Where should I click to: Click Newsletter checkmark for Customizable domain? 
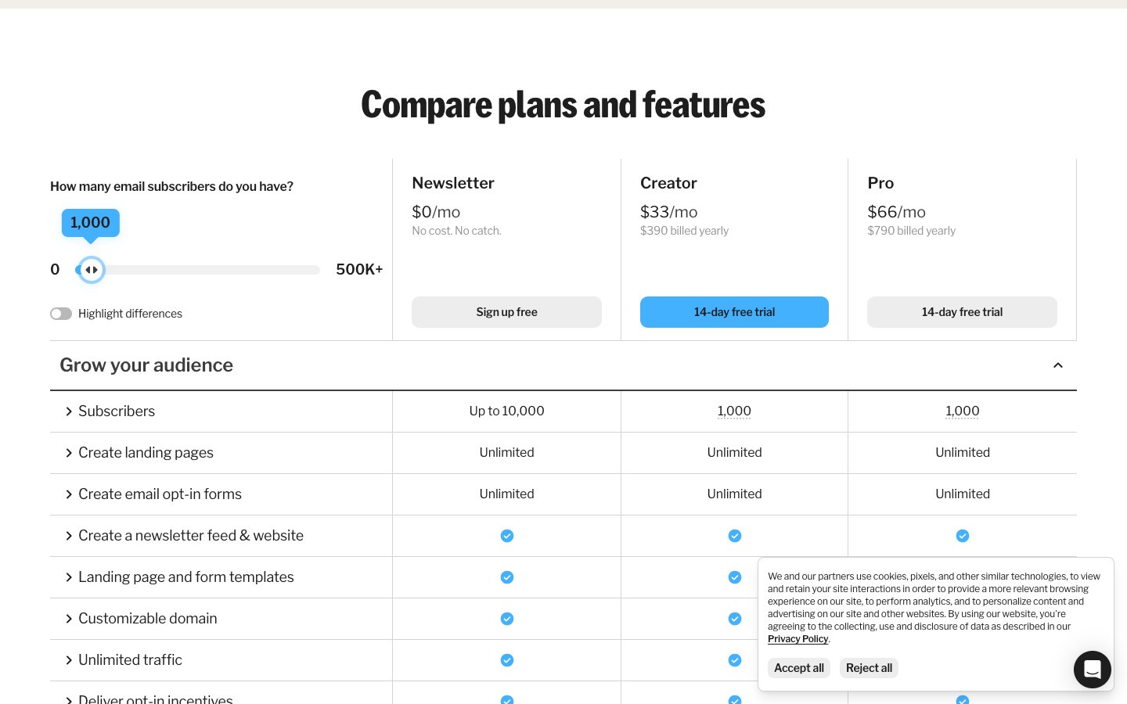pyautogui.click(x=507, y=619)
